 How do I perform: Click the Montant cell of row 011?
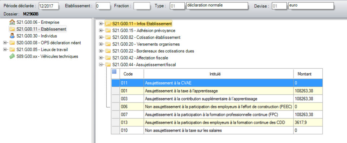308,83
